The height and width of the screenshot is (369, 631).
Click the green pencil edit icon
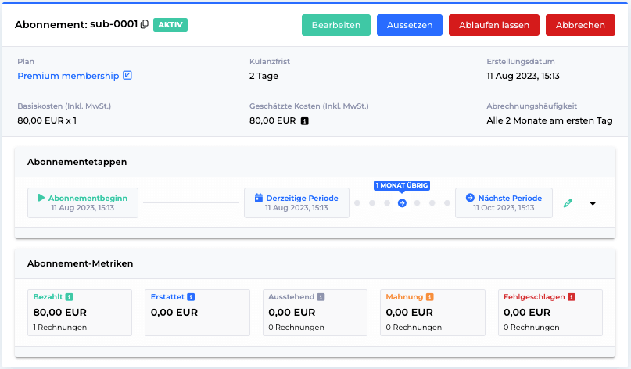point(568,203)
